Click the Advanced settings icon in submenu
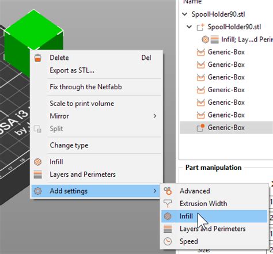 (168, 191)
